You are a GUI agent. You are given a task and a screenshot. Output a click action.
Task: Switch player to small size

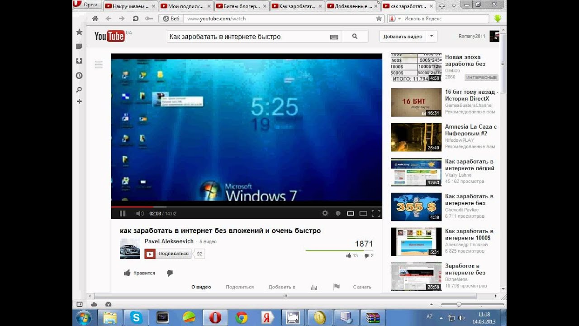click(x=350, y=213)
